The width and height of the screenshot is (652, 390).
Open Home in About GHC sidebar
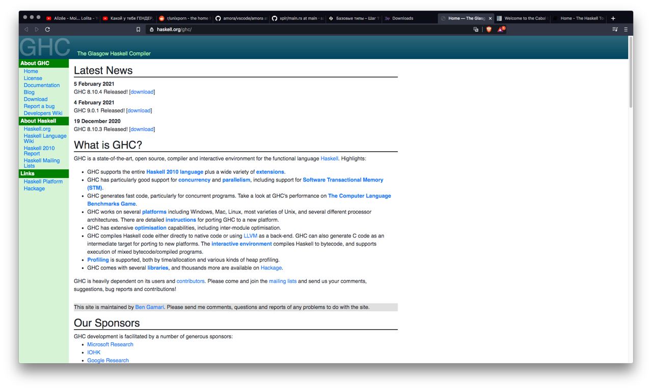(31, 71)
